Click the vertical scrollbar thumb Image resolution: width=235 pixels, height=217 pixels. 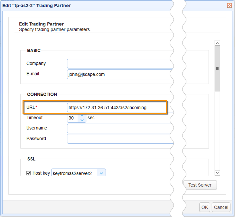coord(217,68)
